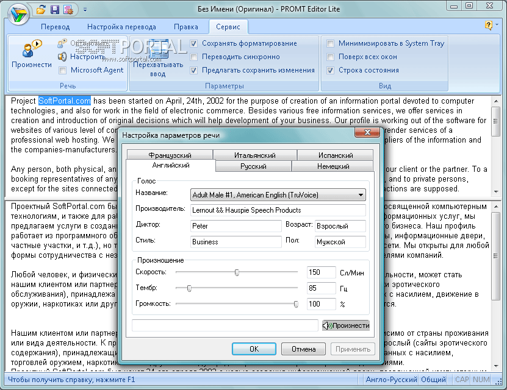Image resolution: width=507 pixels, height=390 pixels.
Task: Maximize the PROMT Editor Lite window
Action: click(469, 6)
